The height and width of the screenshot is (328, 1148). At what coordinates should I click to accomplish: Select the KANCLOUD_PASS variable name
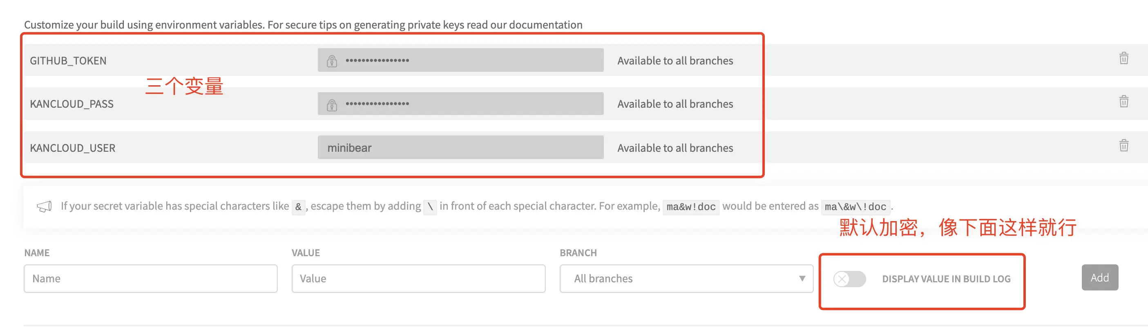(72, 104)
